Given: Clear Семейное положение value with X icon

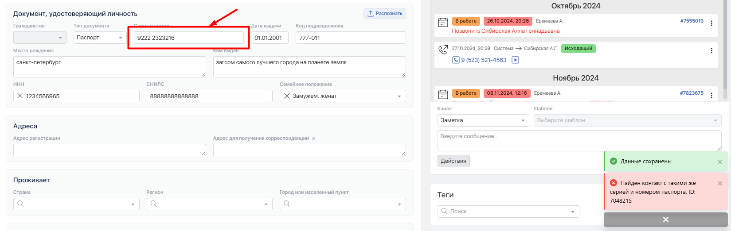Looking at the screenshot, I should tap(287, 96).
